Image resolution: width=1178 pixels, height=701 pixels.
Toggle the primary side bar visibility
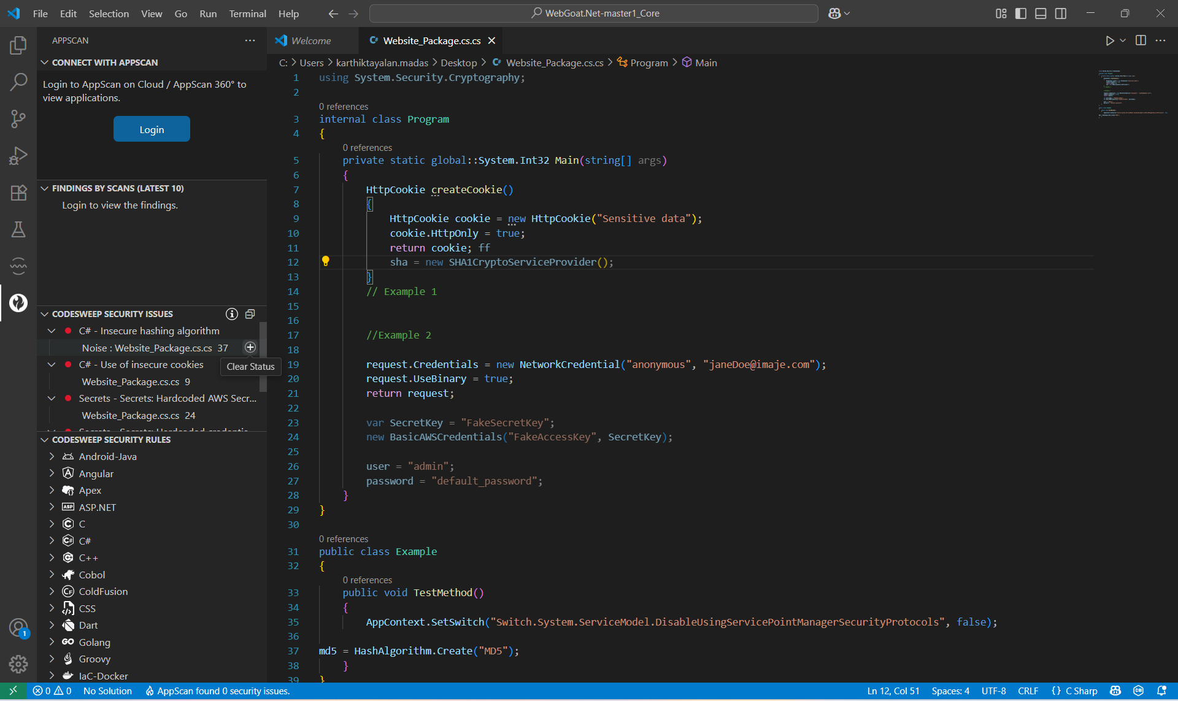(x=1021, y=13)
